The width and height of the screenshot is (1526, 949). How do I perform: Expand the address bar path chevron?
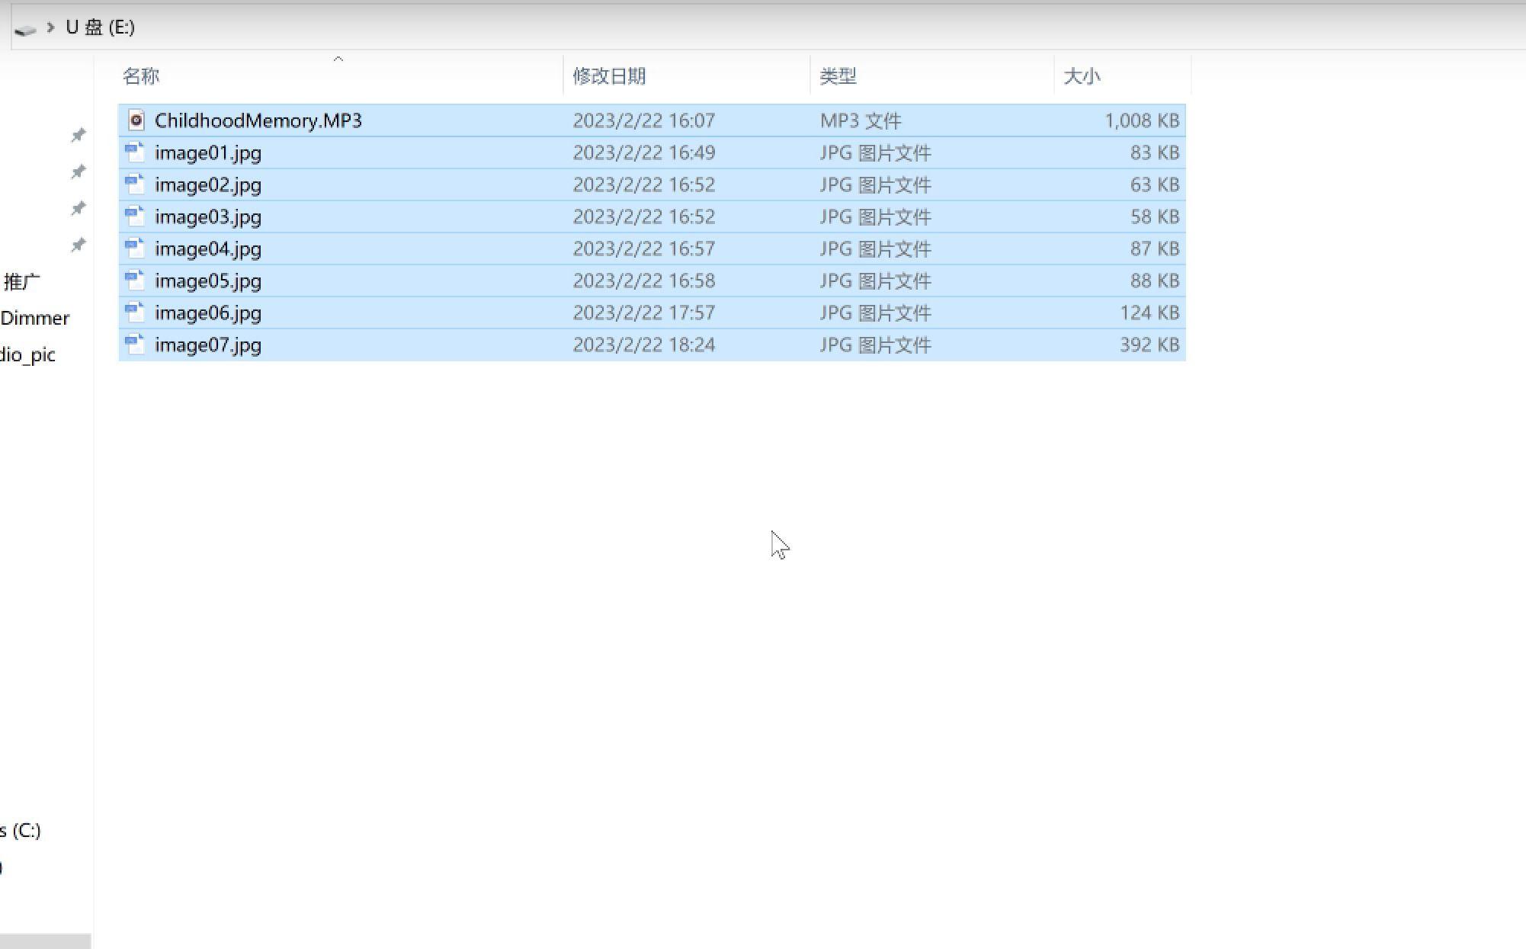tap(50, 27)
